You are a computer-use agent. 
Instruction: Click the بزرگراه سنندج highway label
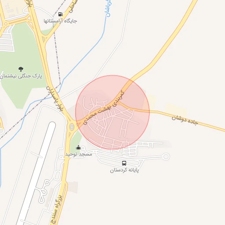coord(57,210)
